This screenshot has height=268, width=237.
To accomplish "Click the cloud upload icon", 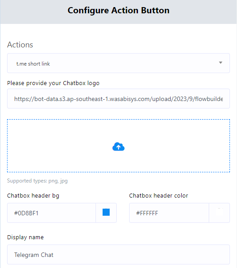I will (x=119, y=147).
